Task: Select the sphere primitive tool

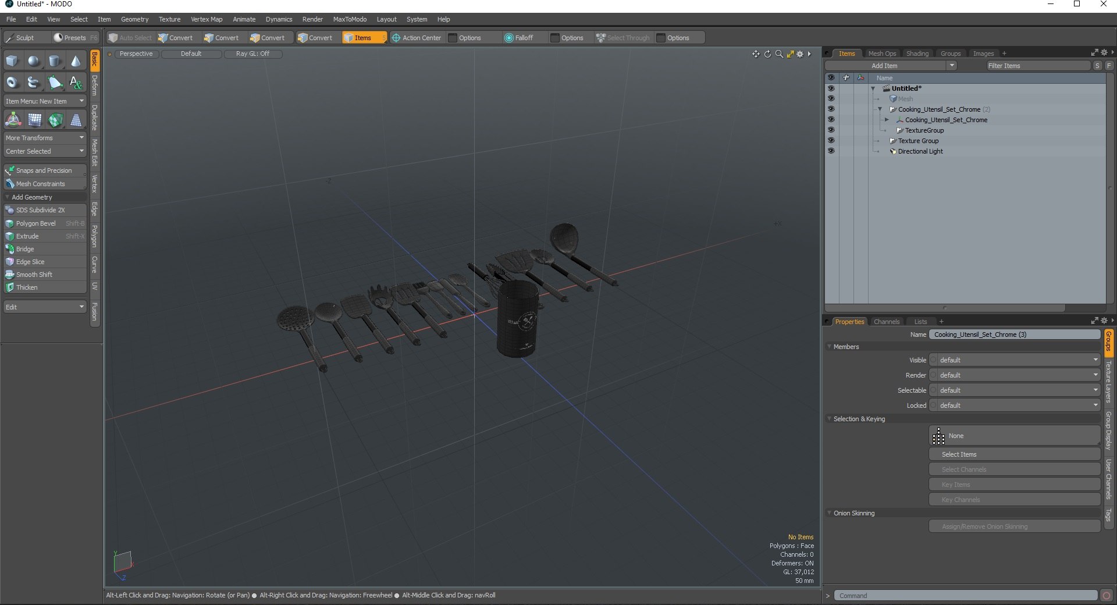Action: click(x=34, y=61)
